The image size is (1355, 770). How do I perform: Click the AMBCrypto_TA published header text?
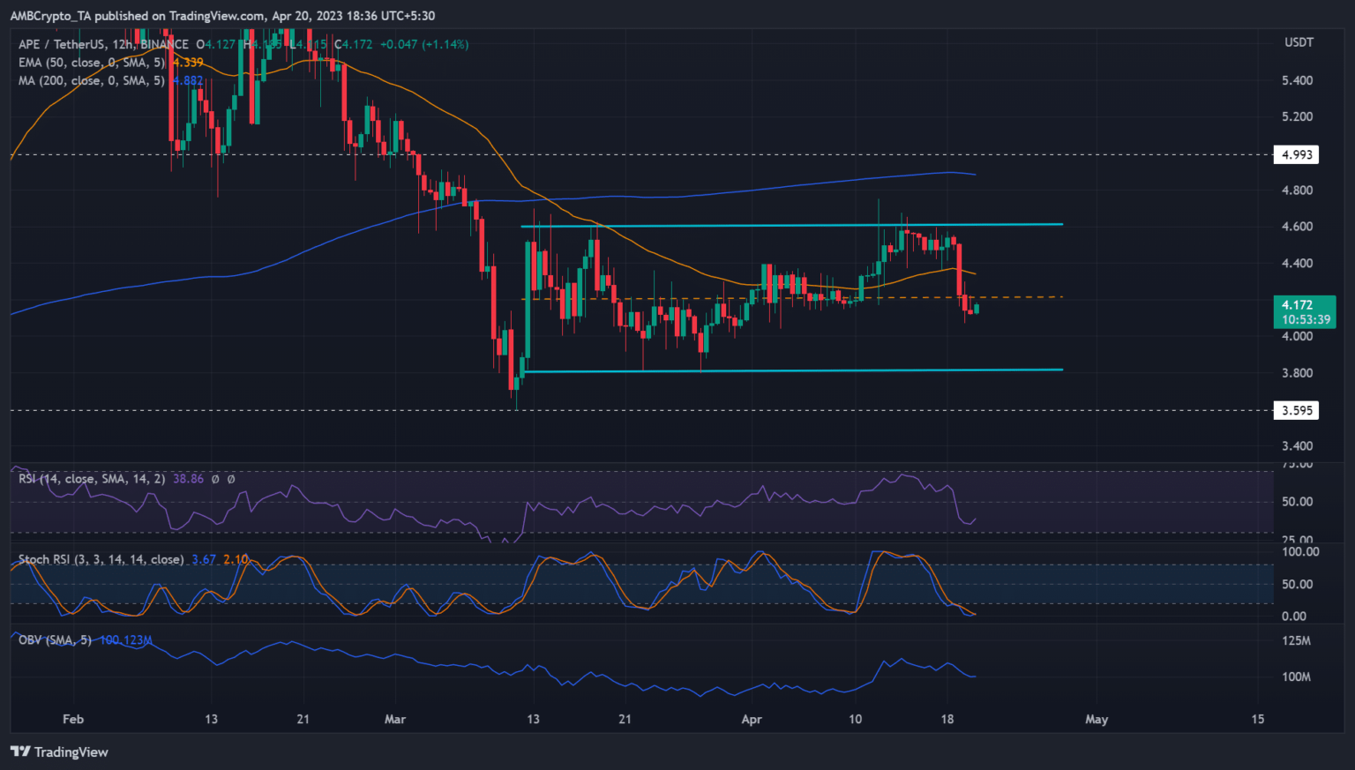pos(222,15)
